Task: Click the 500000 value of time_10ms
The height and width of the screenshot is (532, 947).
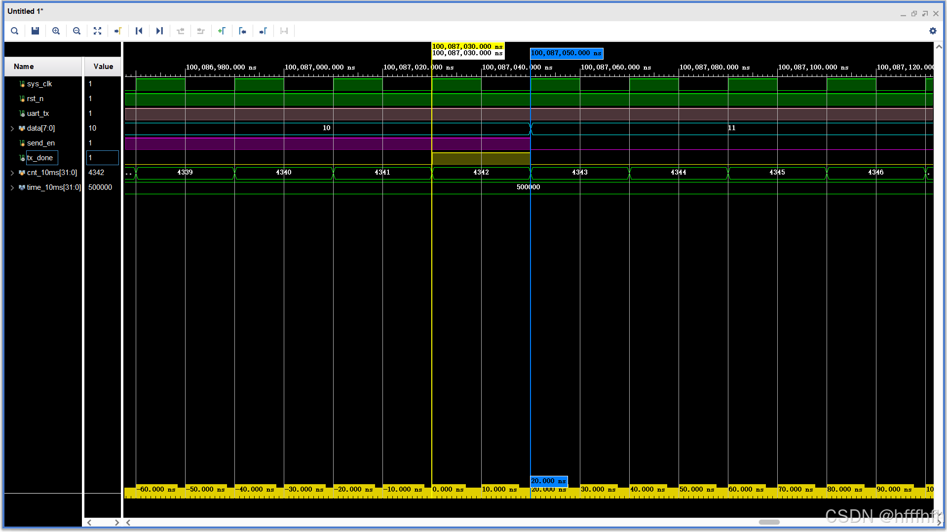Action: point(100,187)
